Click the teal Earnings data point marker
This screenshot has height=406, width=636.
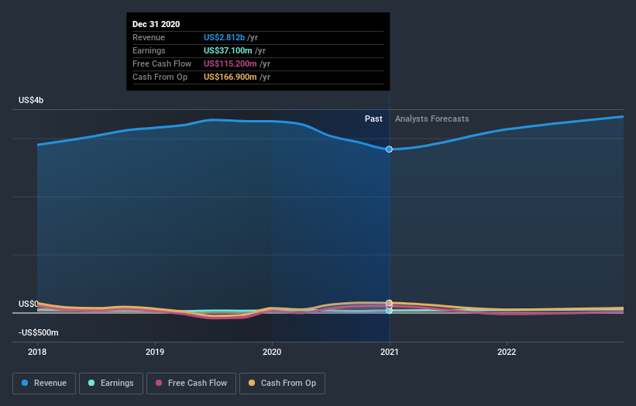tap(389, 311)
